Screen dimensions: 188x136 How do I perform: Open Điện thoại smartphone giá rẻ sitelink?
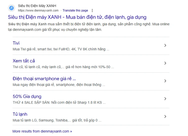coord(44,79)
